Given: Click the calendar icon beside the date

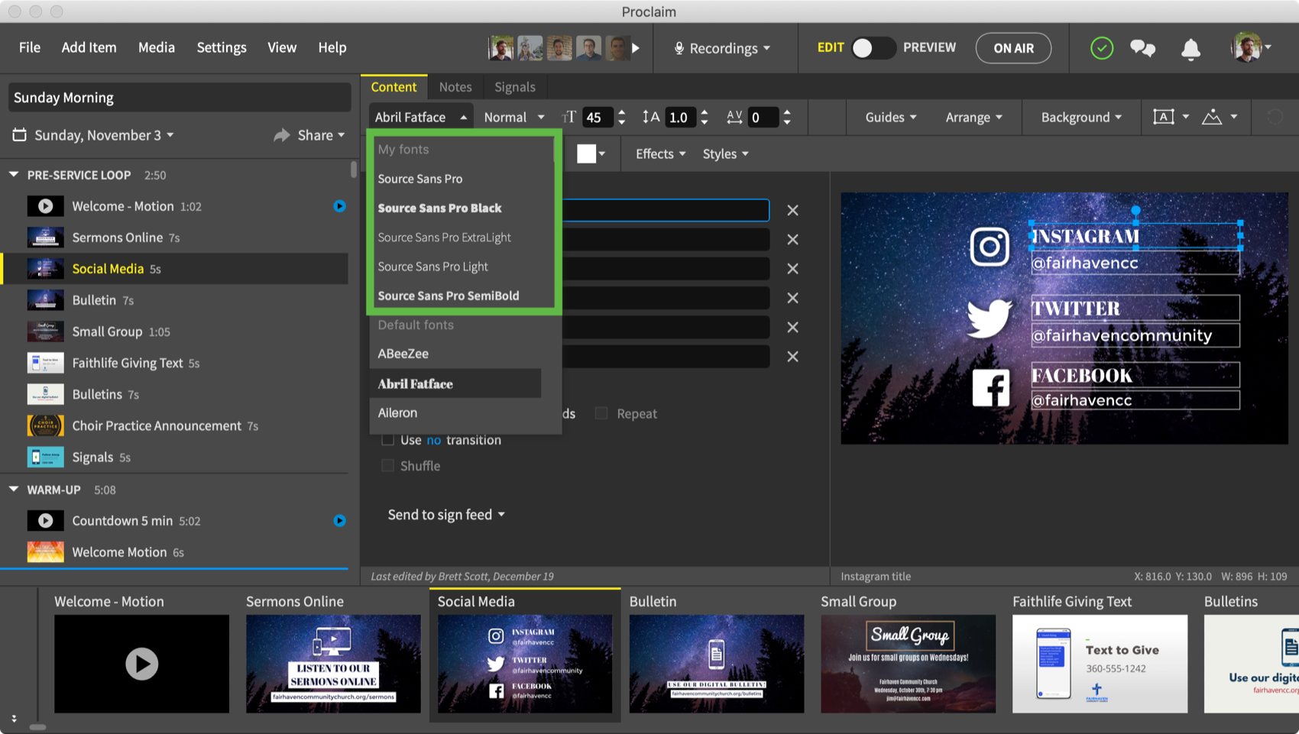Looking at the screenshot, I should coord(20,135).
